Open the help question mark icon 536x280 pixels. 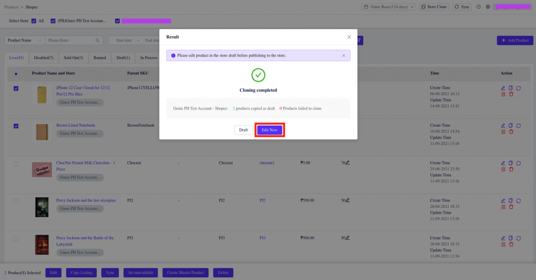pyautogui.click(x=477, y=7)
